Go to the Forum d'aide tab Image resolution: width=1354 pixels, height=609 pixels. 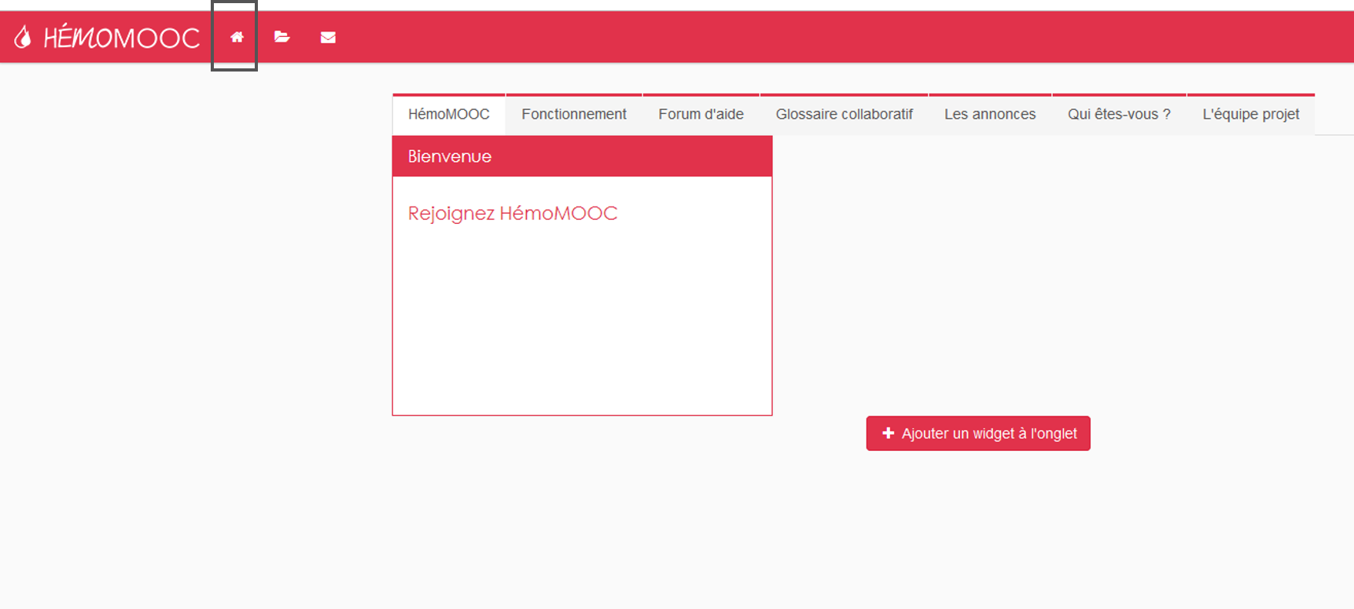tap(701, 114)
